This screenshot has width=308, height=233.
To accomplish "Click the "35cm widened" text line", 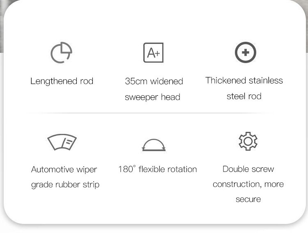I will tap(154, 81).
